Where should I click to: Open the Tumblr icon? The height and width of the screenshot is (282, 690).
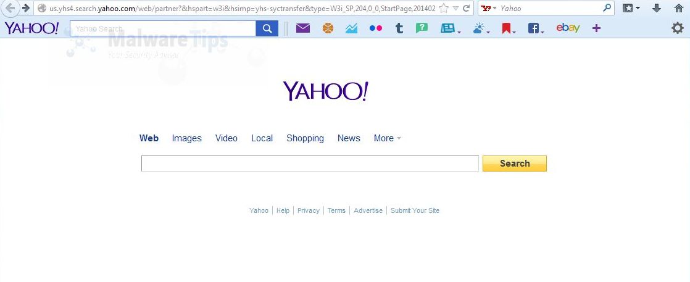click(399, 28)
